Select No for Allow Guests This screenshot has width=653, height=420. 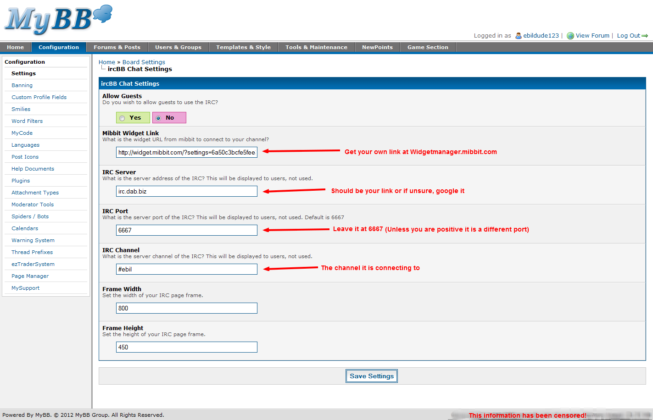(158, 118)
